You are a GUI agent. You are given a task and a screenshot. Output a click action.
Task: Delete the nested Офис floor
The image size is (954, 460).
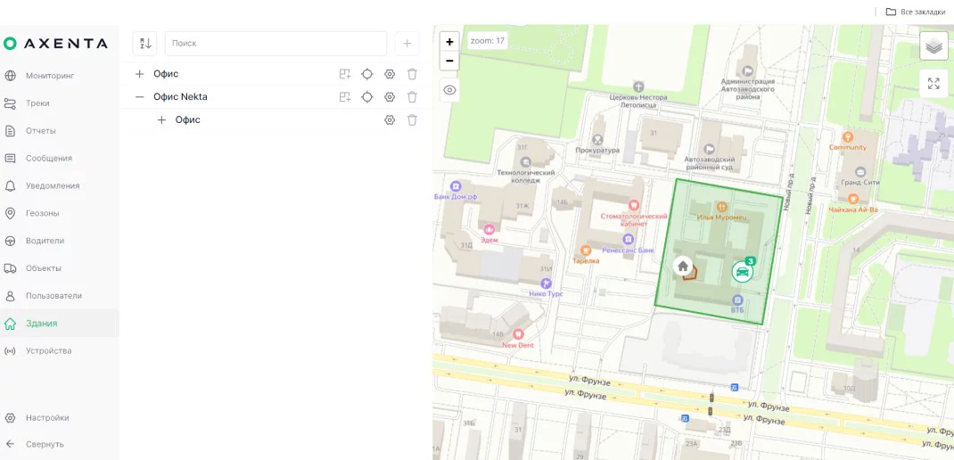click(x=412, y=119)
